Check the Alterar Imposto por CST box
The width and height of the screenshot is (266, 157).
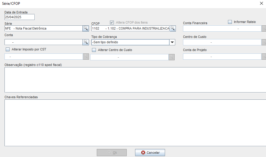[8, 49]
